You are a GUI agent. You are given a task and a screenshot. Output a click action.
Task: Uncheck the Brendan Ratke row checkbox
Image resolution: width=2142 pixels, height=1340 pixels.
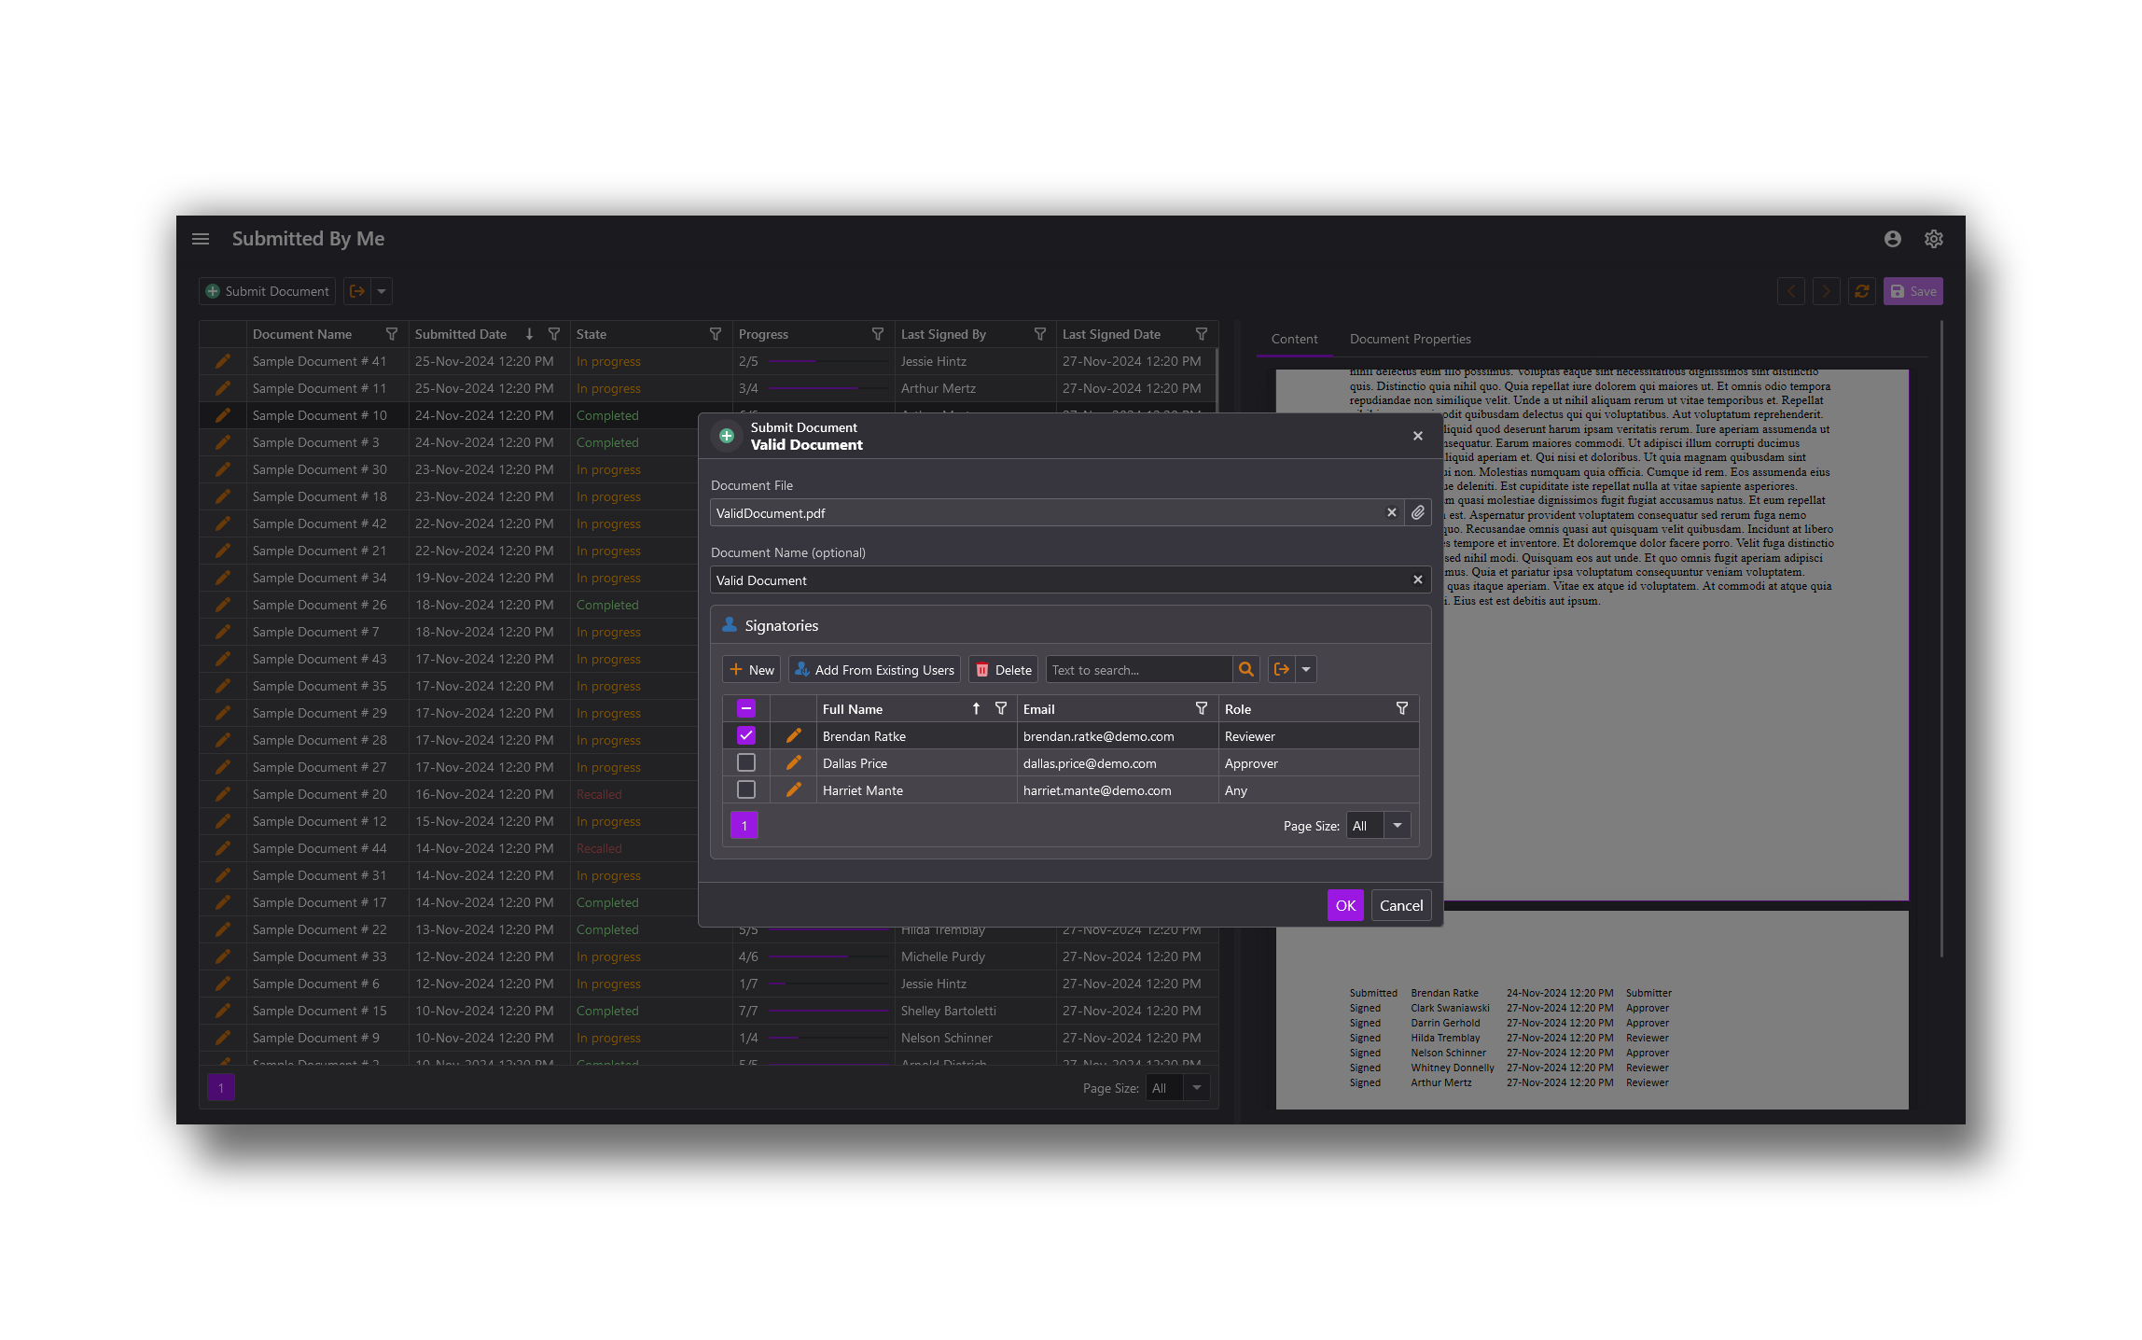tap(745, 735)
